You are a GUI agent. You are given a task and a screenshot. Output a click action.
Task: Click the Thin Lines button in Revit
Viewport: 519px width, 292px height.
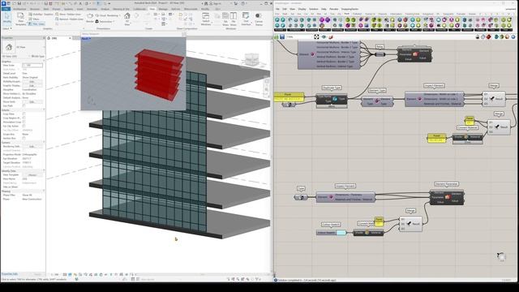(x=36, y=24)
